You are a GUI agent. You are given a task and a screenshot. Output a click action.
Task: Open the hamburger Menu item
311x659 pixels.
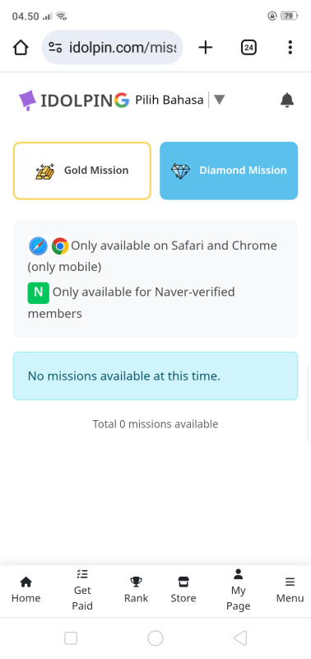coord(290,590)
